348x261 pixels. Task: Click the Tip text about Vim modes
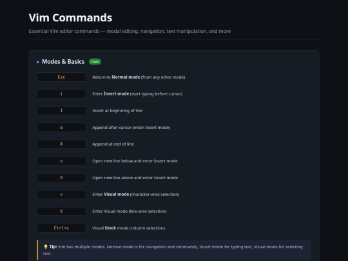[x=173, y=250]
